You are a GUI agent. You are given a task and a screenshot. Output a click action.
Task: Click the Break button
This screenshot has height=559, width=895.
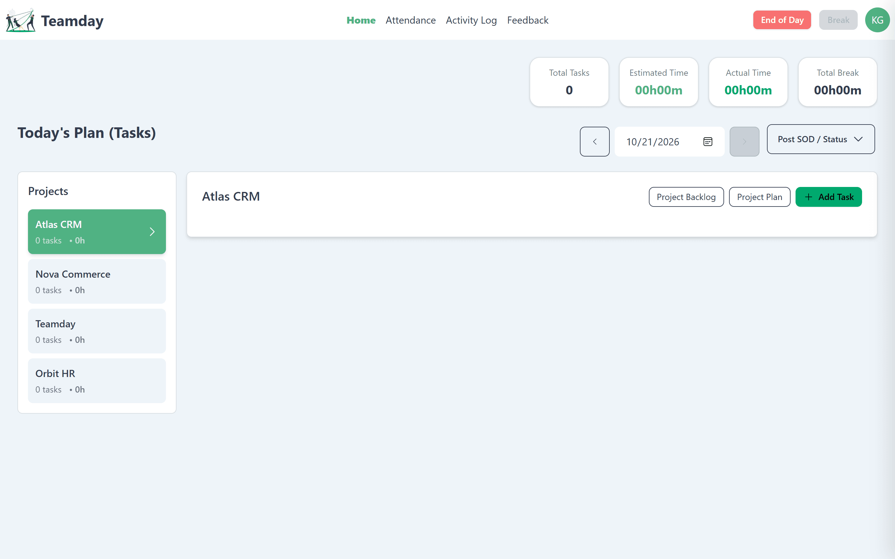(x=838, y=20)
